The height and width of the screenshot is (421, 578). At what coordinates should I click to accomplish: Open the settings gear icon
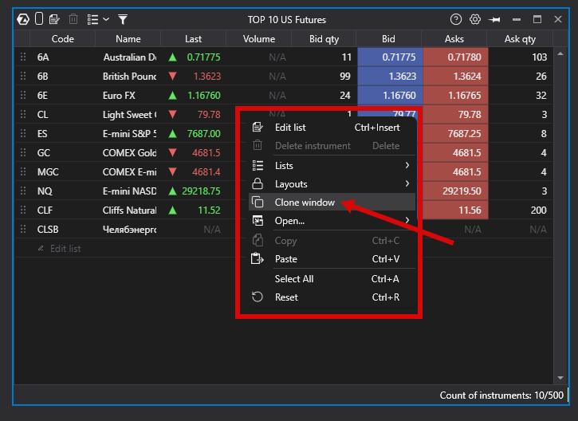(x=475, y=19)
